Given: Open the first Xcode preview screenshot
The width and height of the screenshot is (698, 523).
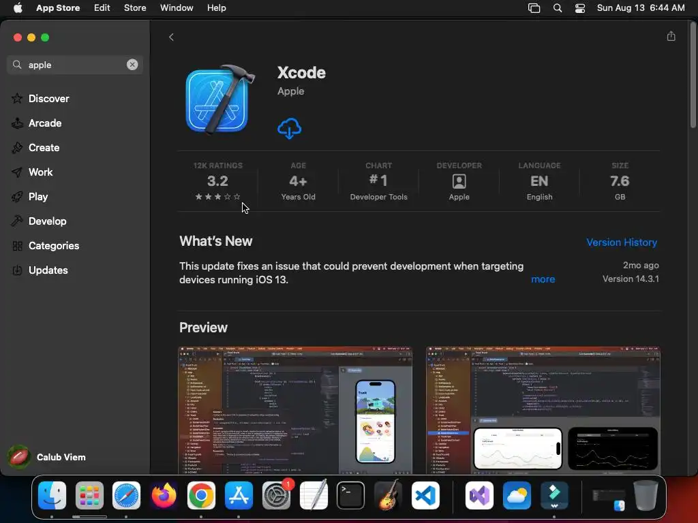Looking at the screenshot, I should click(295, 411).
